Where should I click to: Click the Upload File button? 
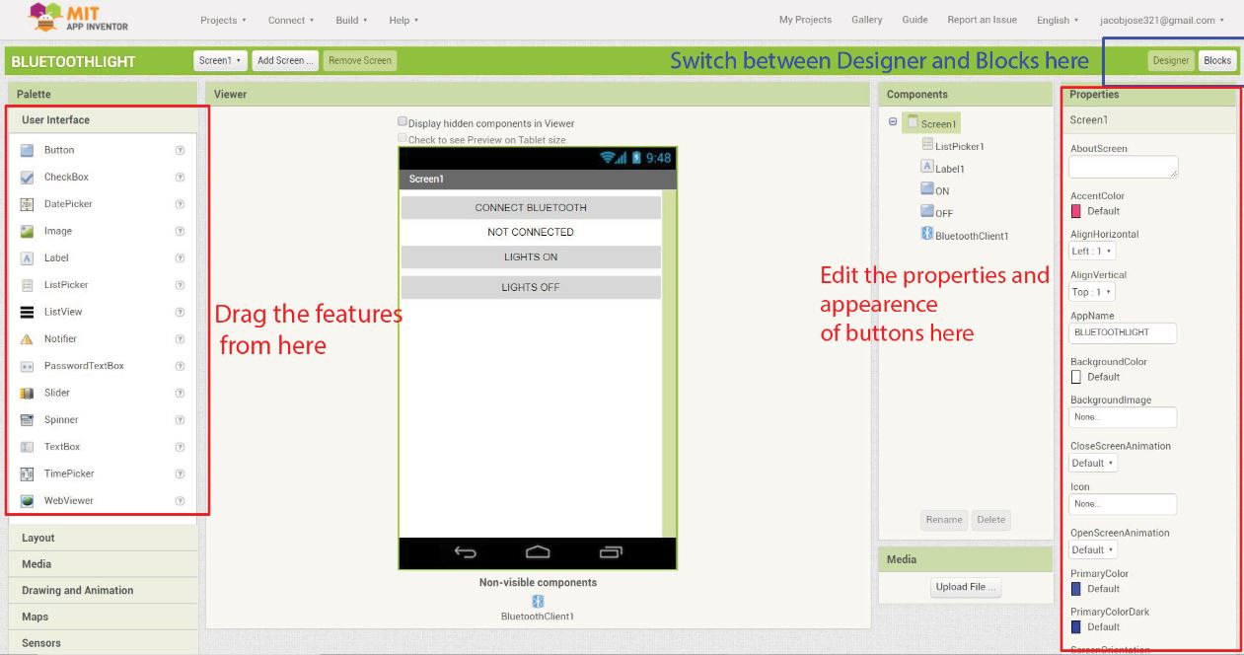967,587
